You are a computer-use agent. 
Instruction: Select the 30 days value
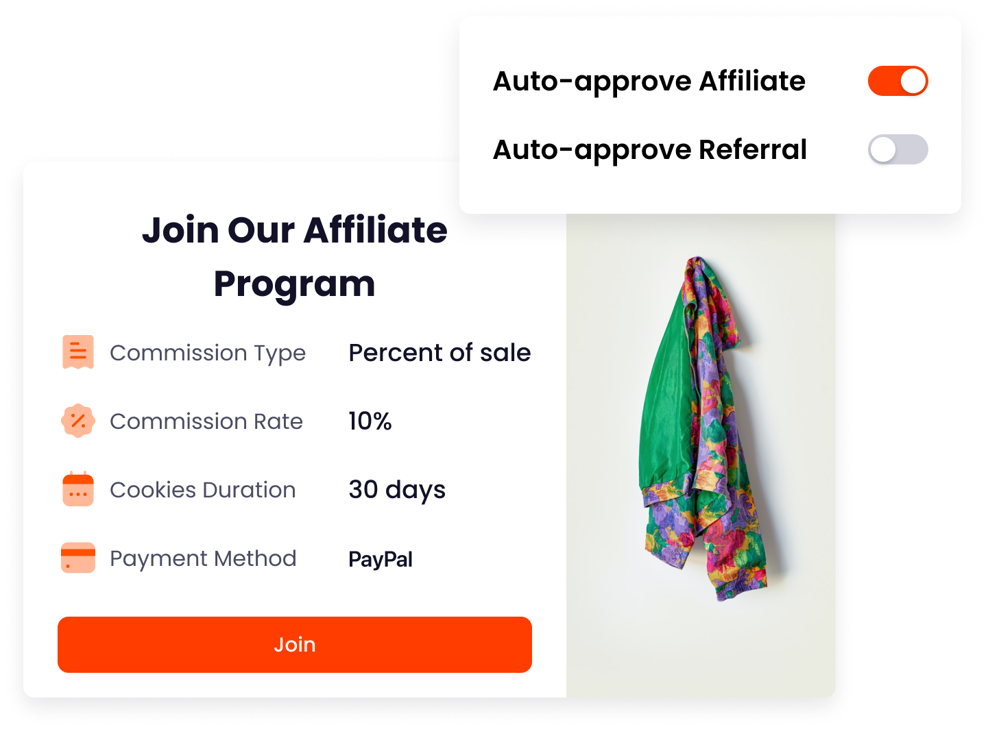(x=397, y=491)
